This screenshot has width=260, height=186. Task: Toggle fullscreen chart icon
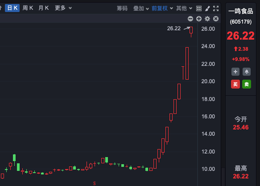click(216, 8)
